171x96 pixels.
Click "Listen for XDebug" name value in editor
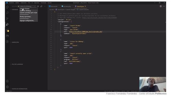click(77, 42)
